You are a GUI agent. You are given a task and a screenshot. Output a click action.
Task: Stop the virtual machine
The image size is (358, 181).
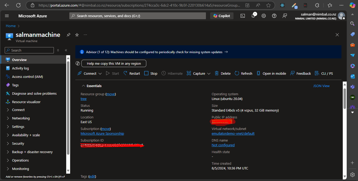click(151, 73)
